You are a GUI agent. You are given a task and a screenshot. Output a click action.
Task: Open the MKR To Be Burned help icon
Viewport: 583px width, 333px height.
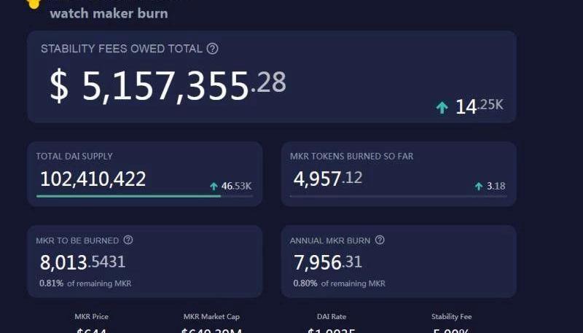pos(128,240)
